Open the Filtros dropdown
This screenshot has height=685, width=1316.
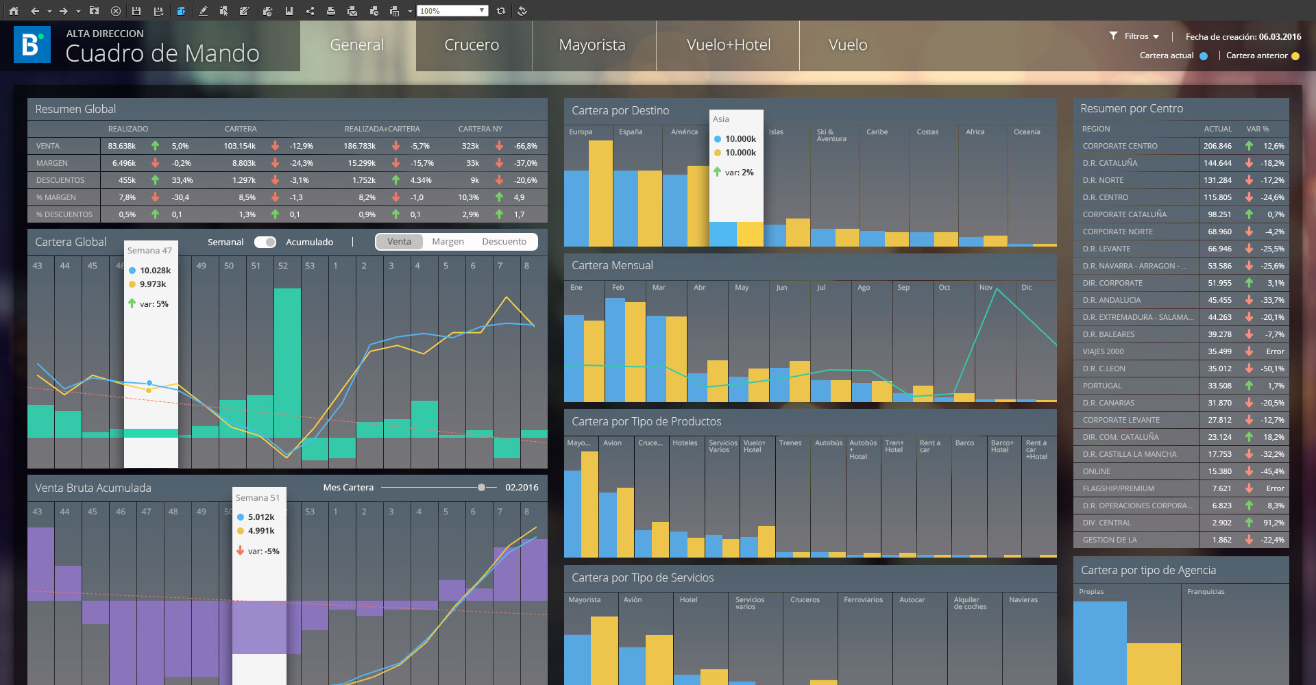[1141, 36]
